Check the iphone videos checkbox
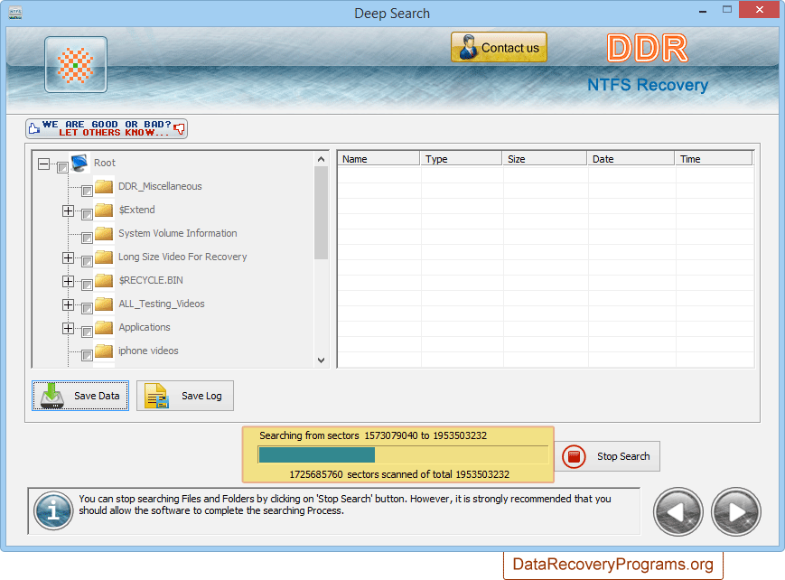This screenshot has height=580, width=785. pyautogui.click(x=87, y=356)
